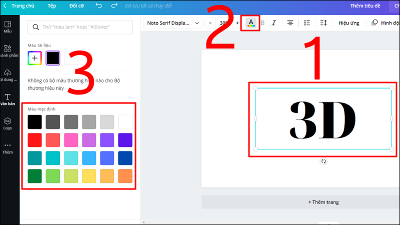Viewport: 400px width, 225px height.
Task: Open the Logo panel
Action: pyautogui.click(x=7, y=123)
